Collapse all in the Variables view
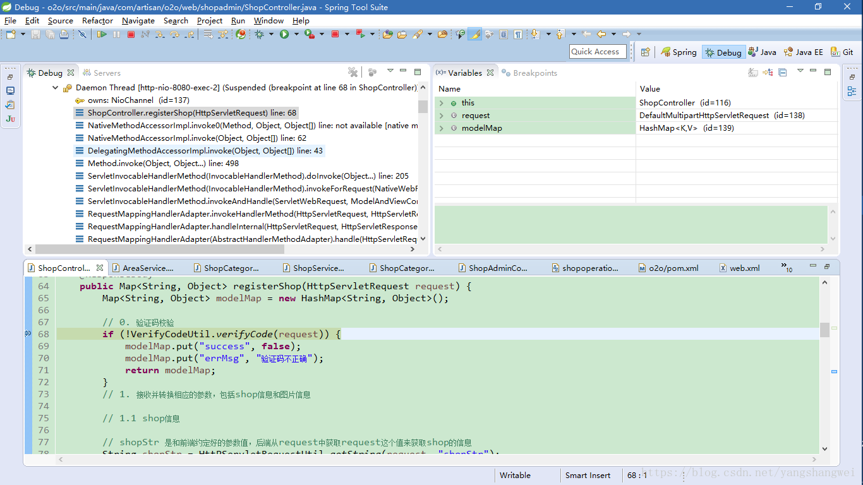 tap(782, 73)
